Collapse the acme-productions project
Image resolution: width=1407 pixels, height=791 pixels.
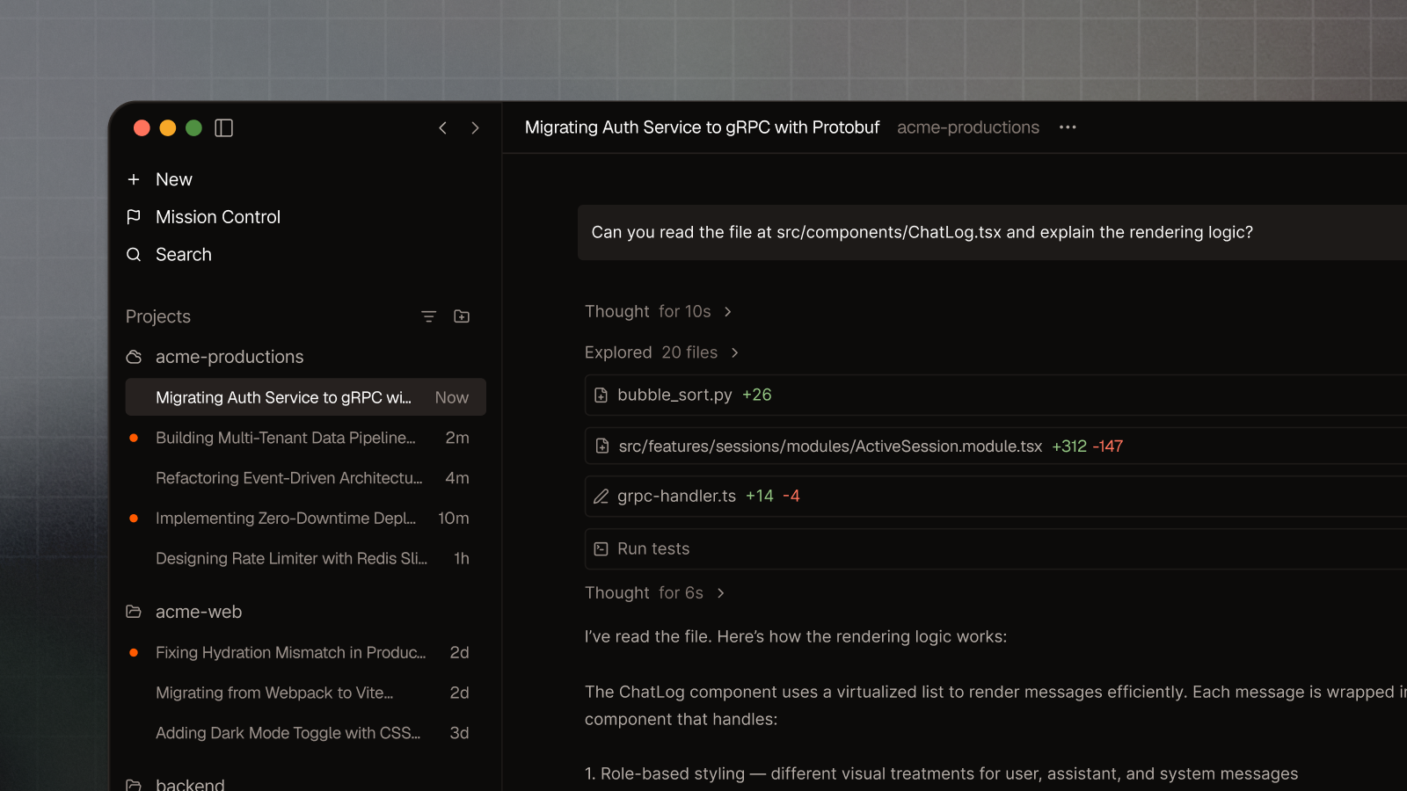(x=230, y=357)
